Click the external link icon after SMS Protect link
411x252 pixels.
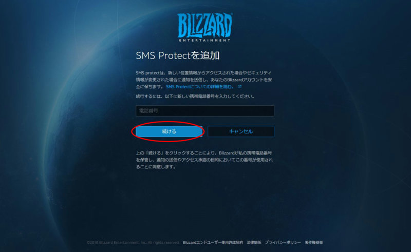[239, 86]
